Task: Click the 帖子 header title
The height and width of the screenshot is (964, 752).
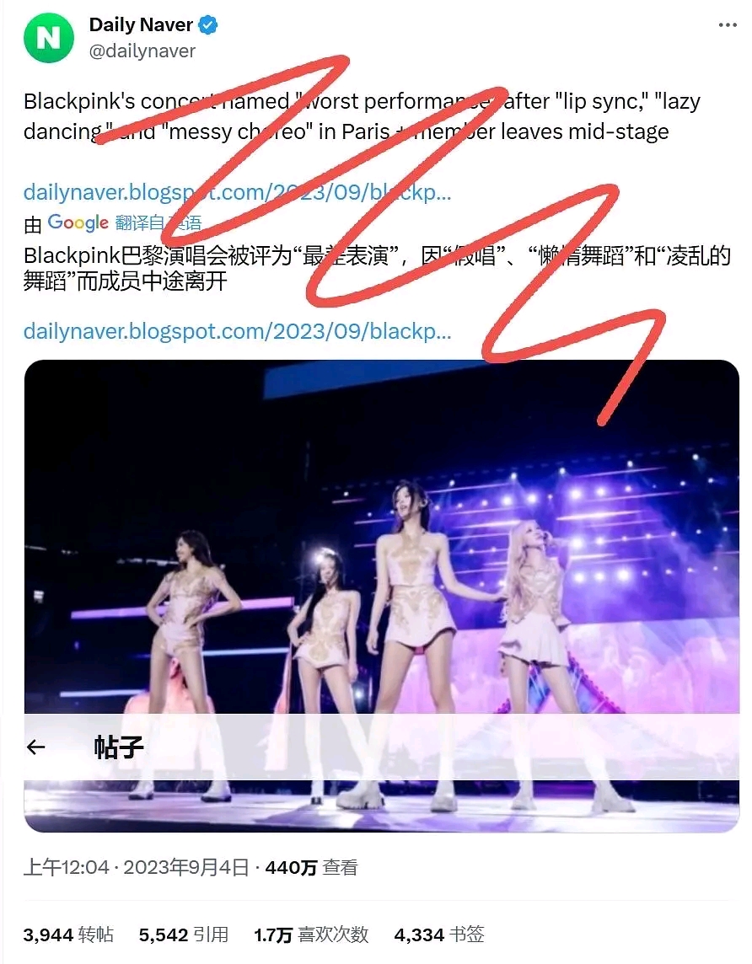Action: 119,747
